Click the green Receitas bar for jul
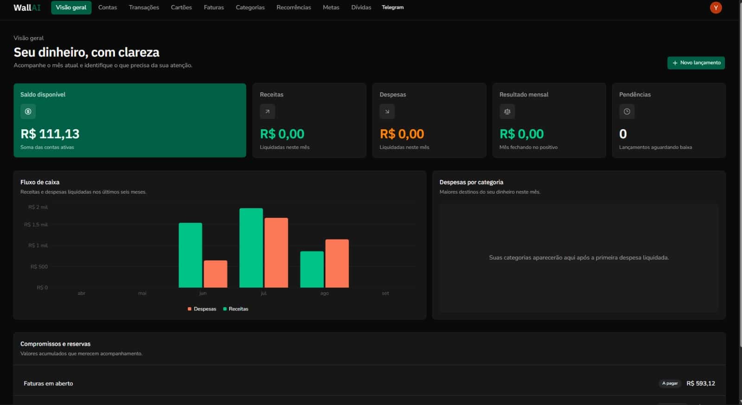This screenshot has width=742, height=405. 251,248
